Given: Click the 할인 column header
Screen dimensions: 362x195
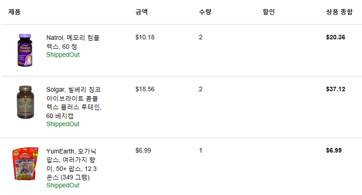Looking at the screenshot, I should (x=268, y=12).
